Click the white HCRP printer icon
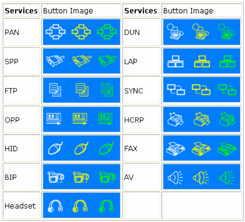 [175, 118]
